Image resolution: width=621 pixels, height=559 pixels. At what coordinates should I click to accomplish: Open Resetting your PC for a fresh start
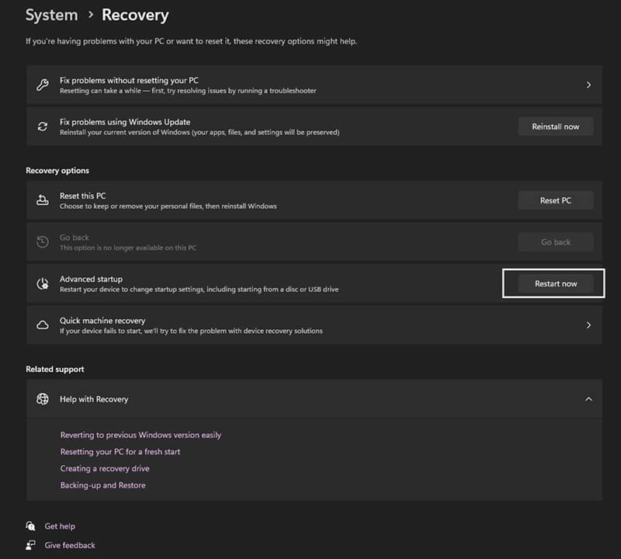(120, 452)
